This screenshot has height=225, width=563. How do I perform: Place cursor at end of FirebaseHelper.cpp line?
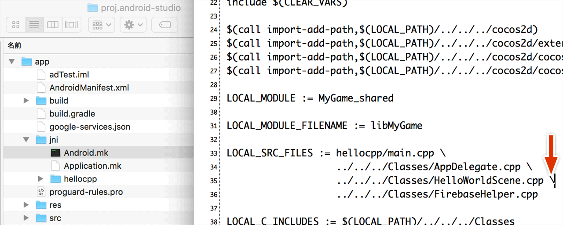pyautogui.click(x=538, y=194)
